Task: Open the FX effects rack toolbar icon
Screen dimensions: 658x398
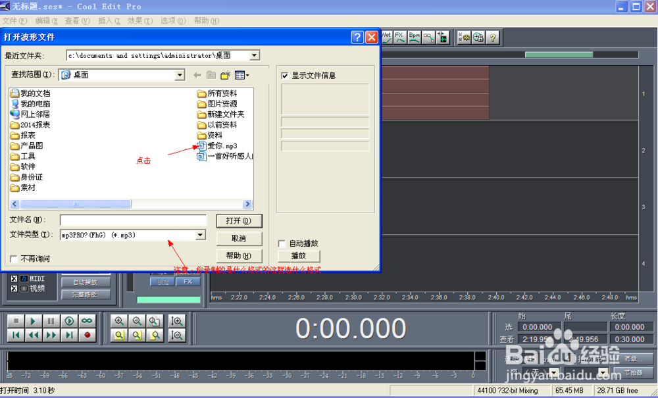Action: click(x=401, y=37)
